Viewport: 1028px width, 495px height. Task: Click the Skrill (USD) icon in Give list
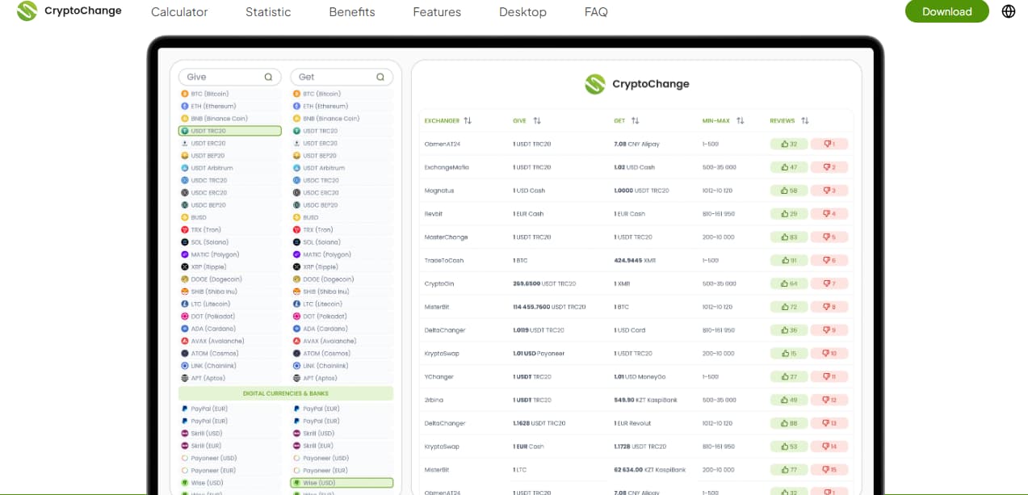(x=185, y=434)
